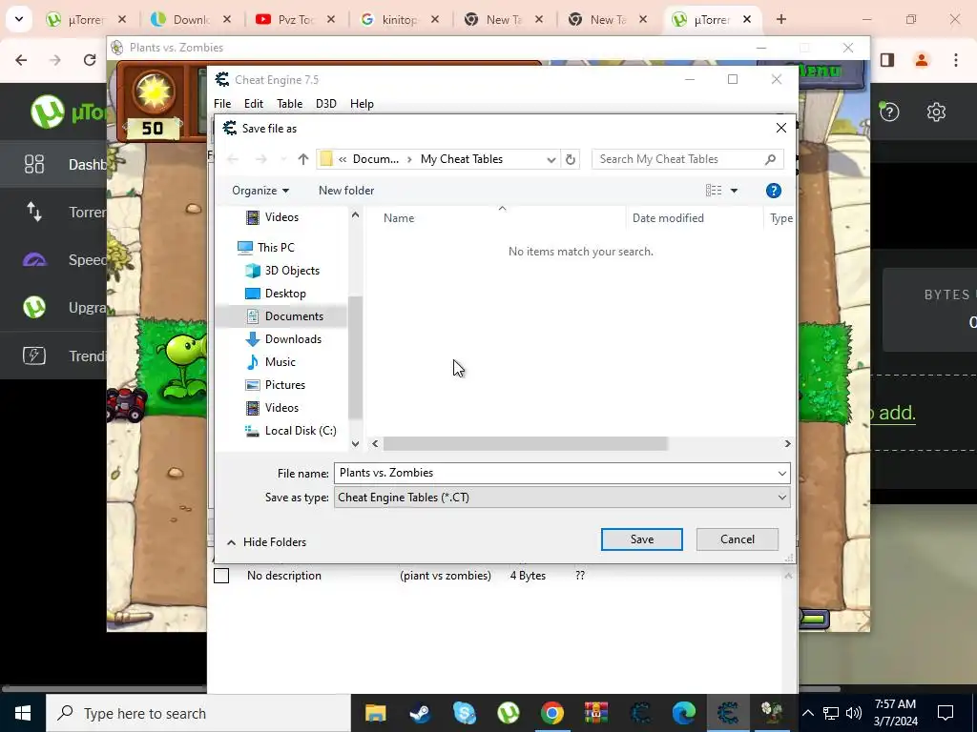Click the File name input field
The width and height of the screenshot is (977, 732).
tap(554, 473)
